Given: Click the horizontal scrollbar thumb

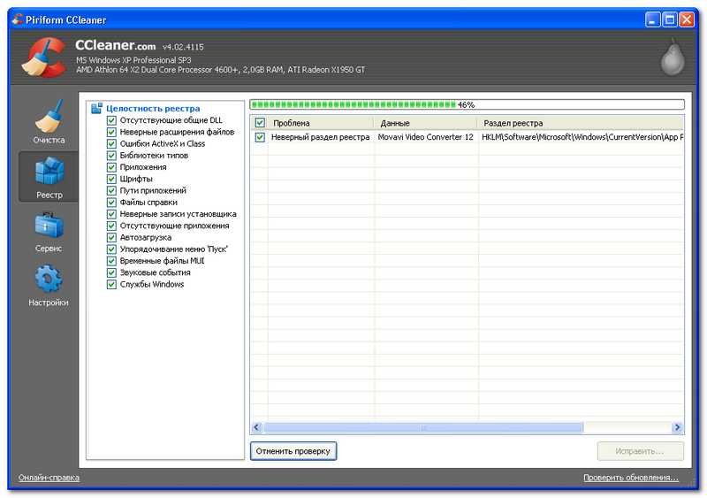Looking at the screenshot, I should (423, 427).
